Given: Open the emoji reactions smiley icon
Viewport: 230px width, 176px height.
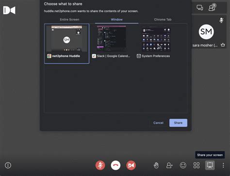Looking at the screenshot, I should pos(183,165).
